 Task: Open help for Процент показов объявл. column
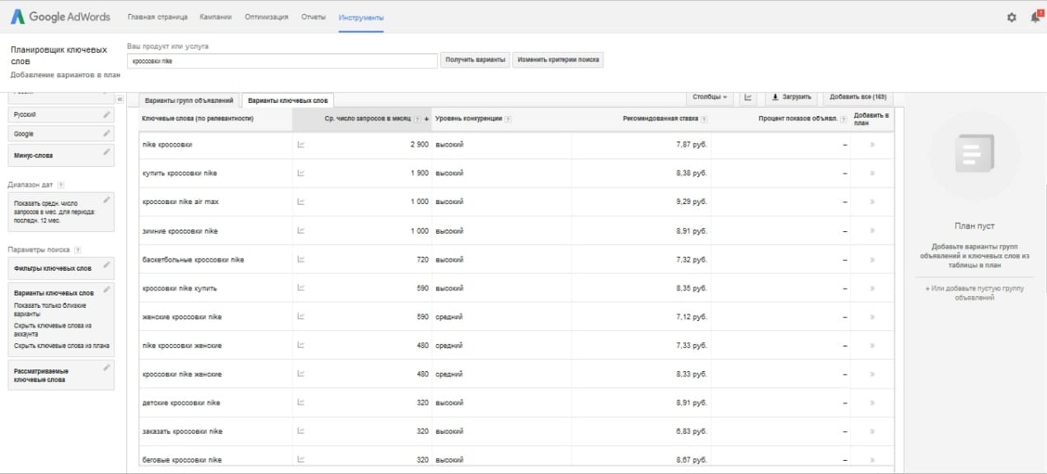[843, 119]
